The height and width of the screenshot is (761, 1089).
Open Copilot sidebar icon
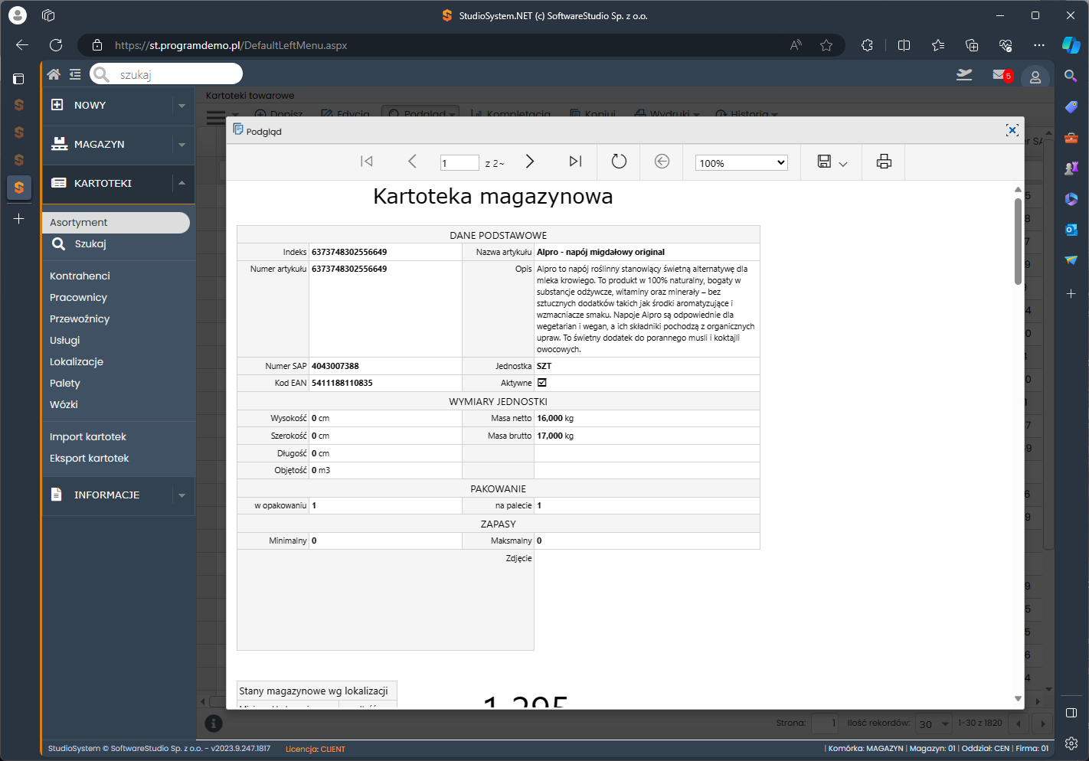tap(1071, 45)
